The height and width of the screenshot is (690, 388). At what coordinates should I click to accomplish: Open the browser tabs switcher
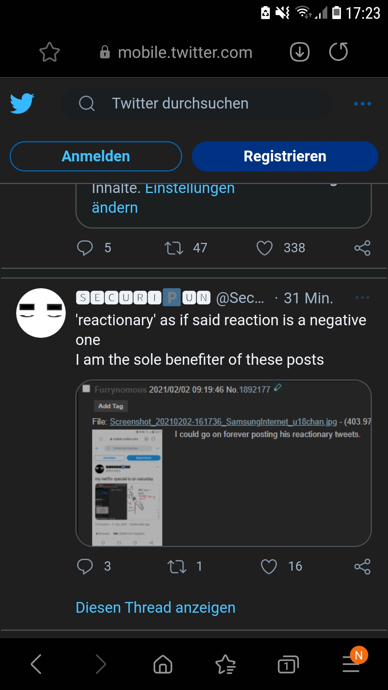click(288, 664)
